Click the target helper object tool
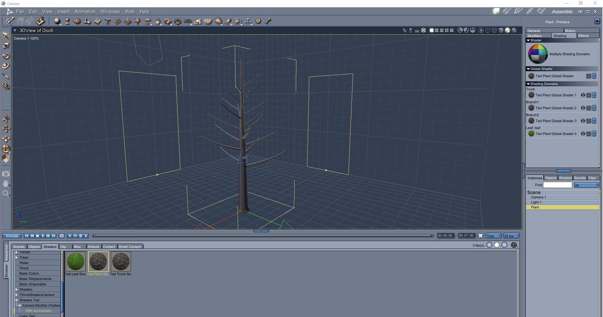The width and height of the screenshot is (603, 317). (258, 21)
